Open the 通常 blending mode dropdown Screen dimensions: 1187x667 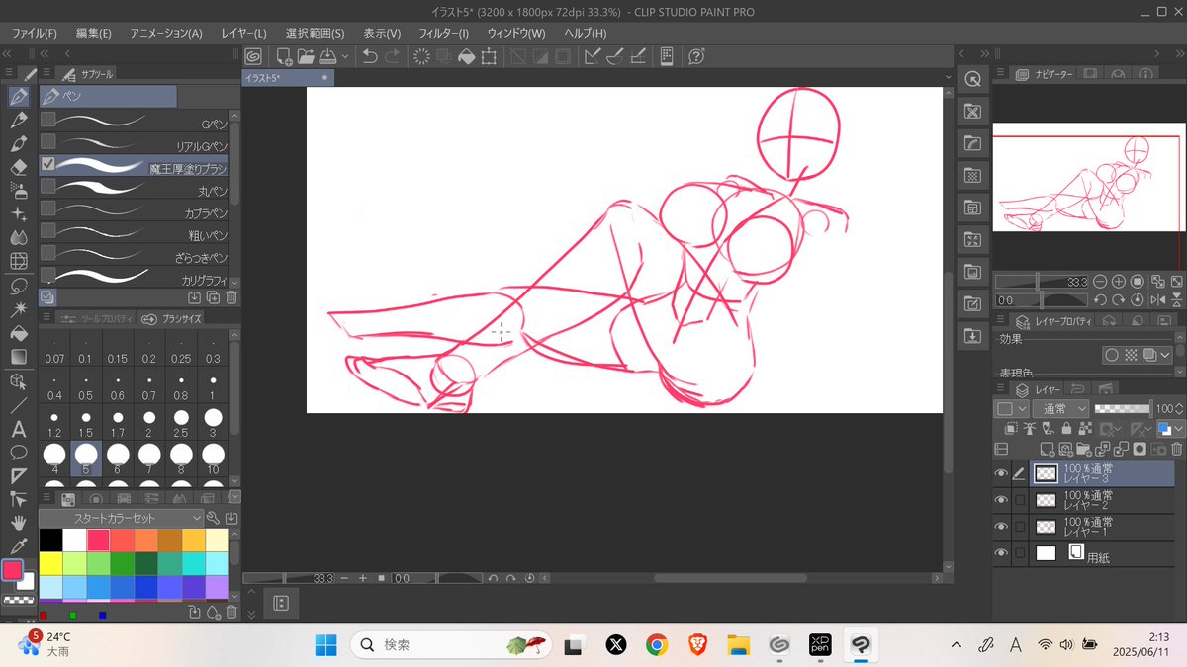[x=1060, y=408]
